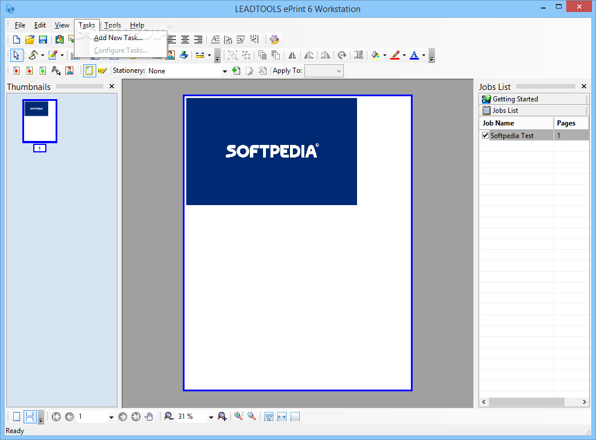Go to the previous page arrow
Image resolution: width=596 pixels, height=440 pixels.
coord(69,417)
